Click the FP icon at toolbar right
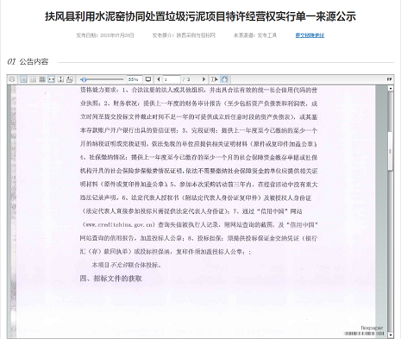401x339 pixels. coord(390,79)
